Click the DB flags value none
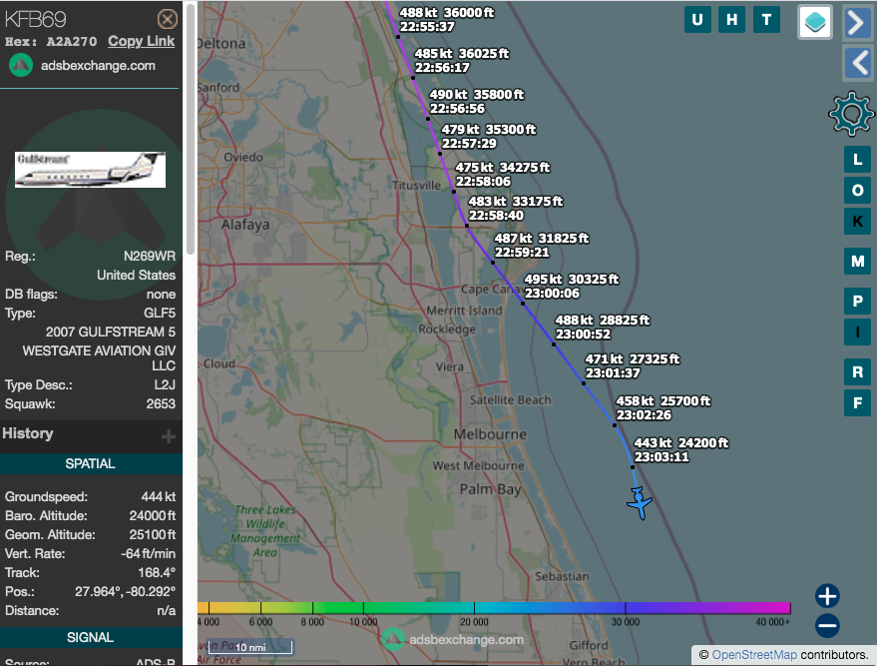This screenshot has width=877, height=666. (x=161, y=295)
